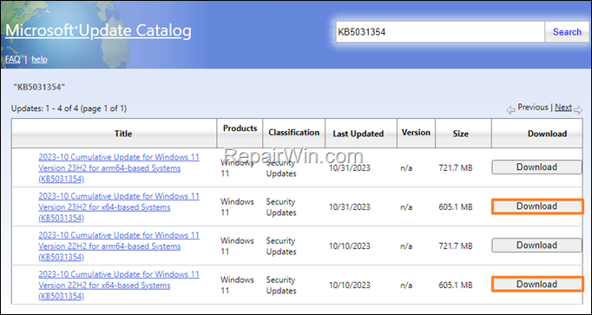
Task: Download the 22H2 arm64 update
Action: [536, 246]
